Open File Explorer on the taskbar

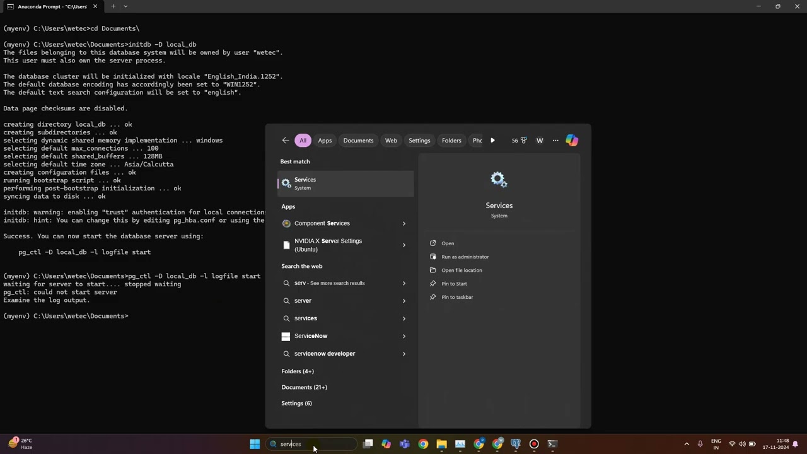tap(441, 444)
